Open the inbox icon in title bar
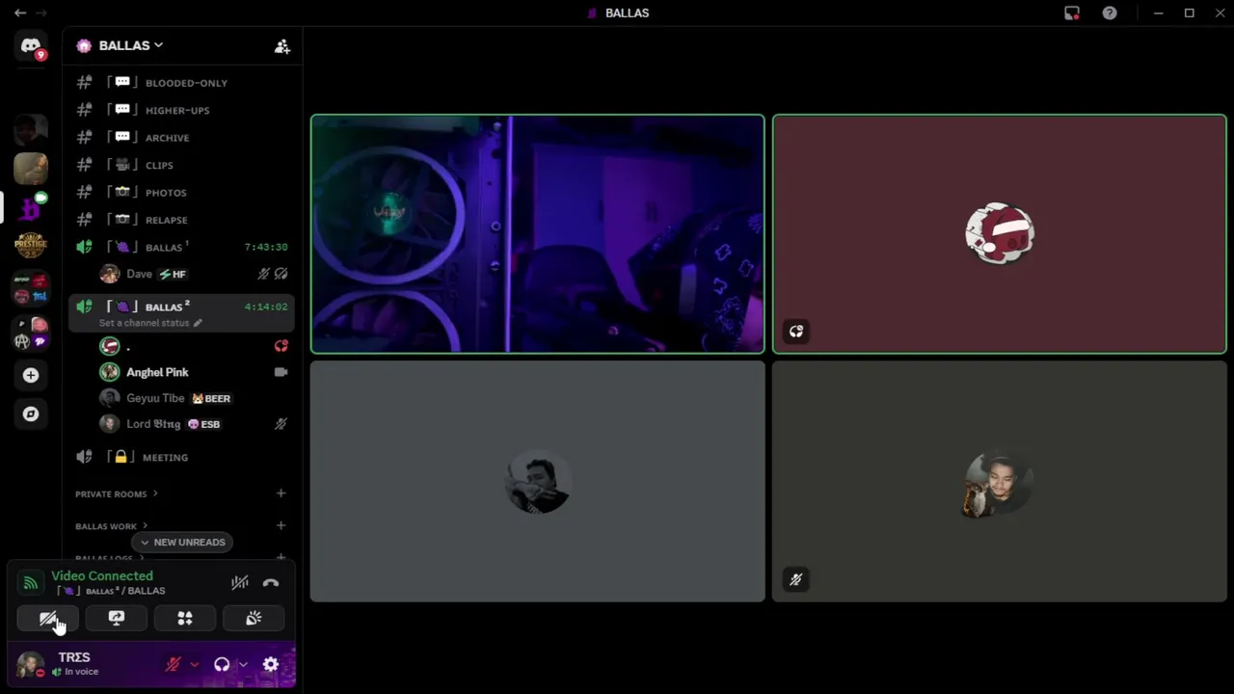The height and width of the screenshot is (694, 1234). [1072, 13]
